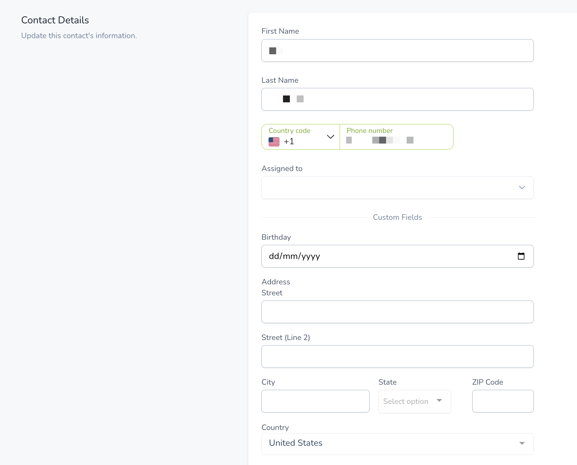The height and width of the screenshot is (465, 577).
Task: Click the Contact Details heading
Action: (x=55, y=20)
